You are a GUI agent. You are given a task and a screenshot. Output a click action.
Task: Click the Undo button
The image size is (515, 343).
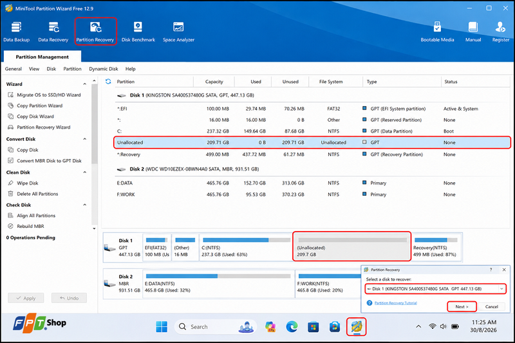[x=69, y=298]
